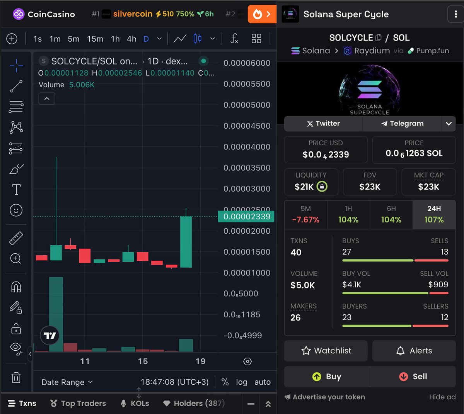The height and width of the screenshot is (414, 464).
Task: Click the red Sell button
Action: [x=413, y=377]
